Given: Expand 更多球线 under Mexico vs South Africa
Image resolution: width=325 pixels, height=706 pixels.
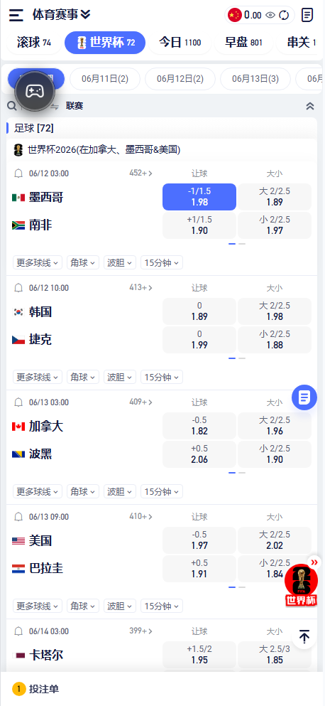Looking at the screenshot, I should (x=38, y=263).
